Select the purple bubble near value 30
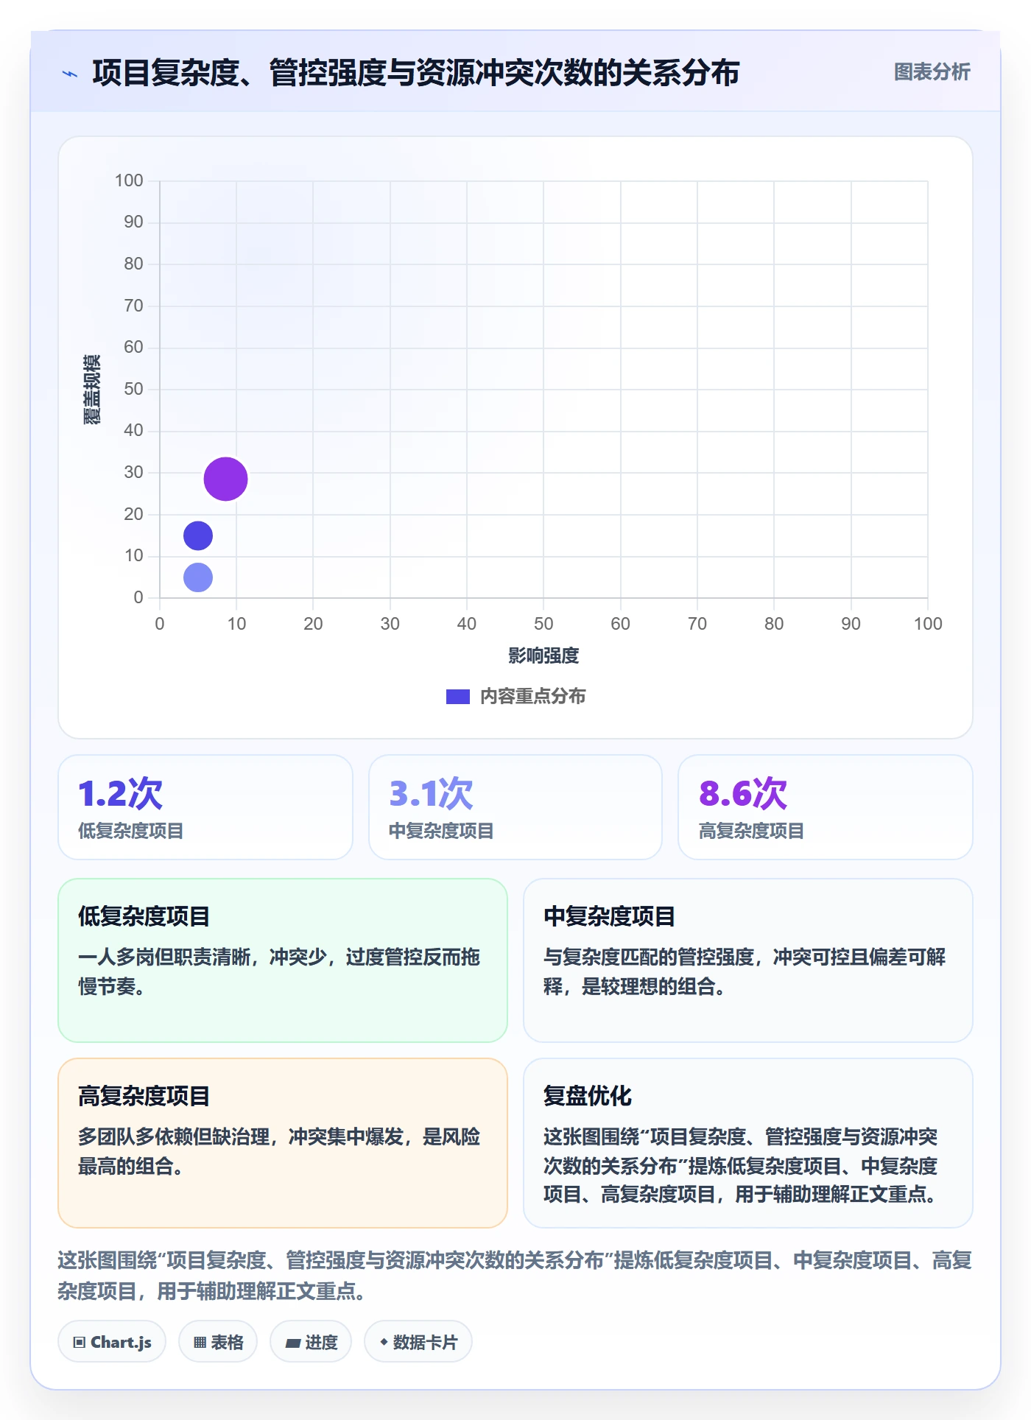This screenshot has width=1031, height=1420. pyautogui.click(x=225, y=479)
